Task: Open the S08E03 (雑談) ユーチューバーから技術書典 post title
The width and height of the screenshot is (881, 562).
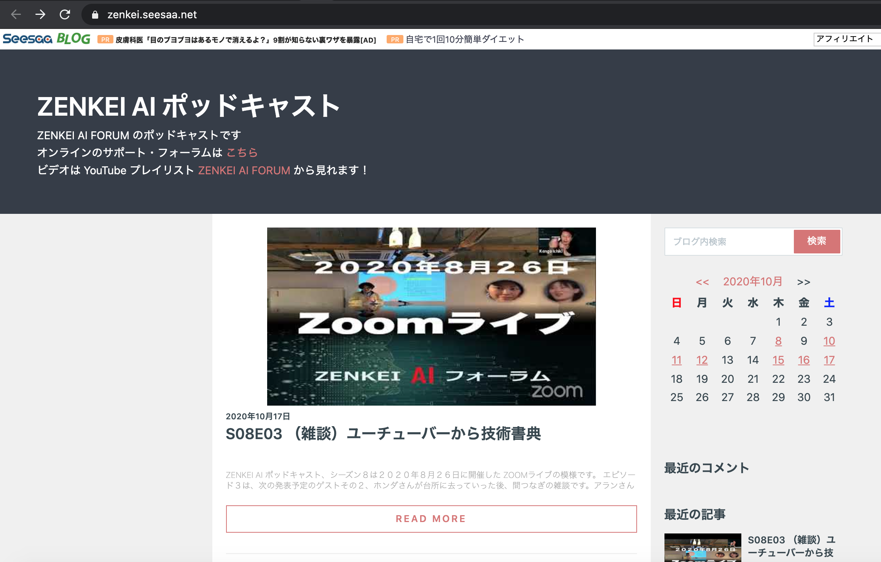Action: point(383,434)
